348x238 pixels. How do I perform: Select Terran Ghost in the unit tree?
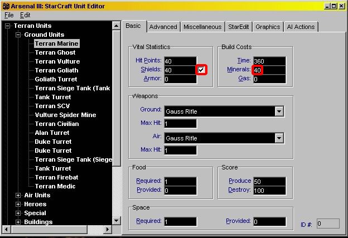click(55, 52)
